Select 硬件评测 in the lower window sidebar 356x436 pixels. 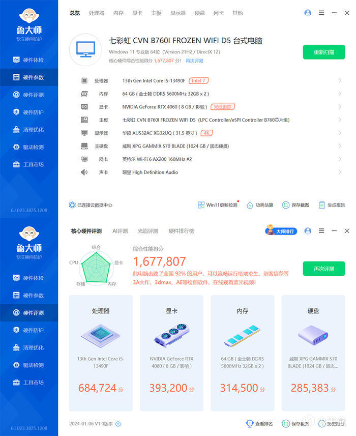pos(28,313)
